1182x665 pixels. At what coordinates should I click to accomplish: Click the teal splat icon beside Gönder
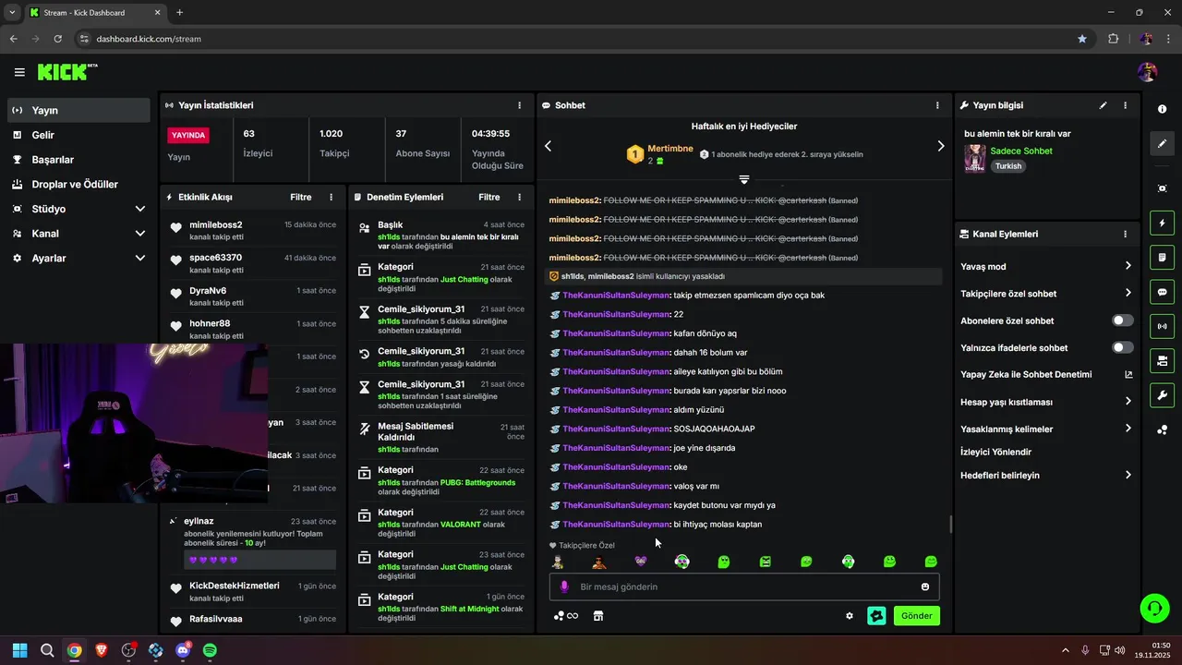(x=876, y=616)
